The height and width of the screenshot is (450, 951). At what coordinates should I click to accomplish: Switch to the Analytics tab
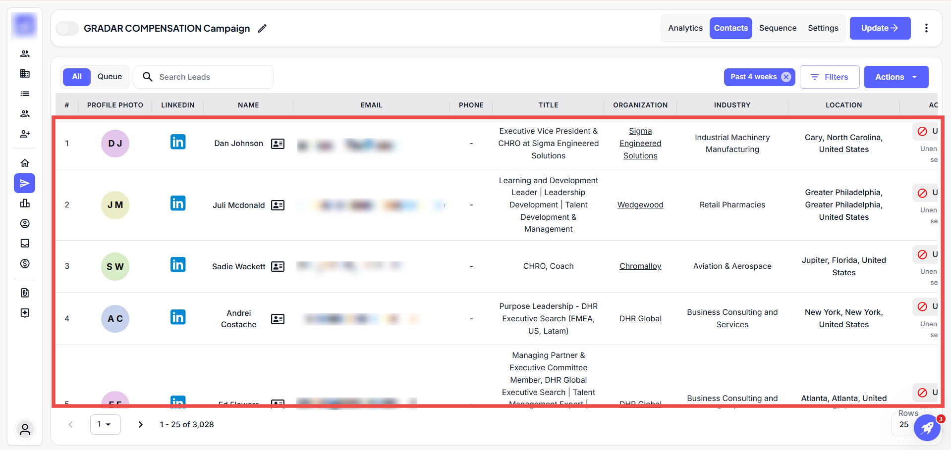[685, 28]
